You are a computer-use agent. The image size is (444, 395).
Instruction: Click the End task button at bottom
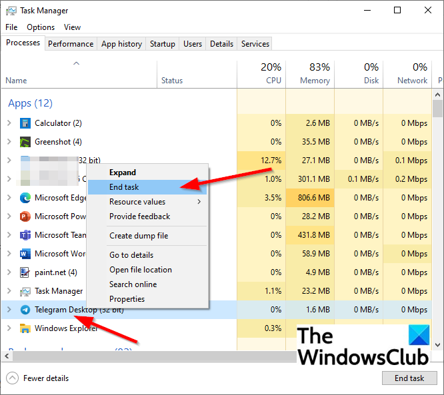pos(409,378)
